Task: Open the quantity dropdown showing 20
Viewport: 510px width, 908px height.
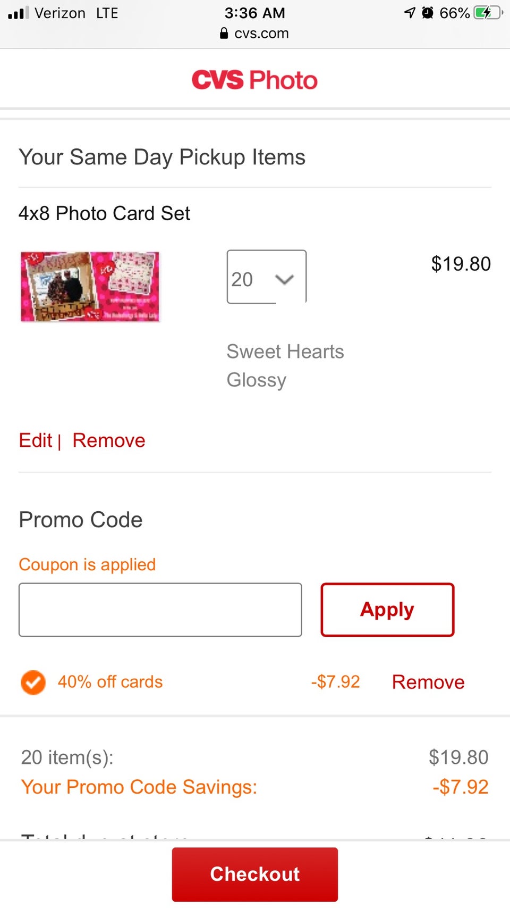Action: pyautogui.click(x=266, y=277)
